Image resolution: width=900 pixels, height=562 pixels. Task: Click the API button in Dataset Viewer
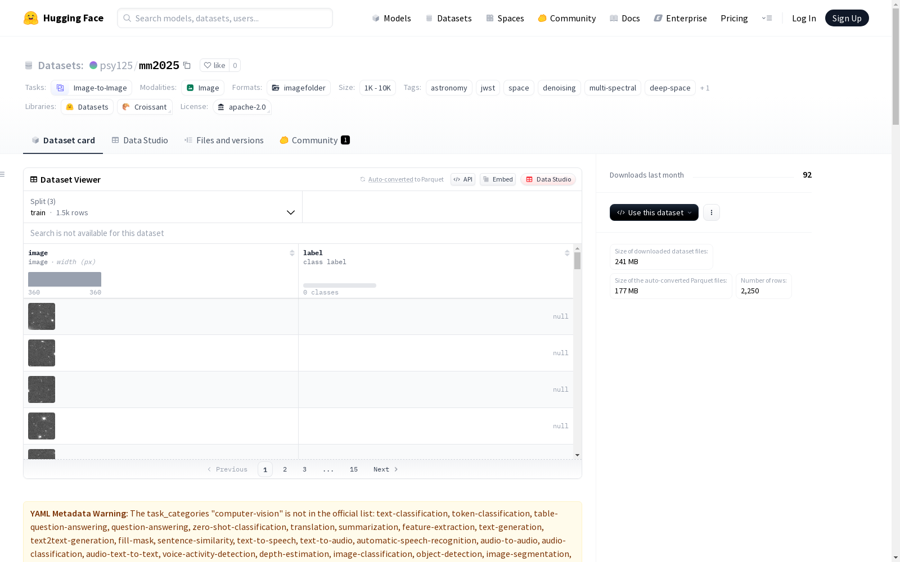tap(463, 179)
